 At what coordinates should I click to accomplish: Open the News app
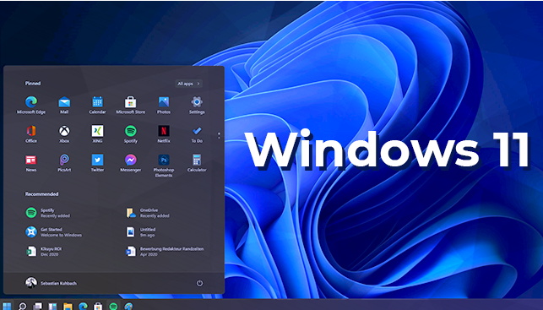pyautogui.click(x=31, y=164)
